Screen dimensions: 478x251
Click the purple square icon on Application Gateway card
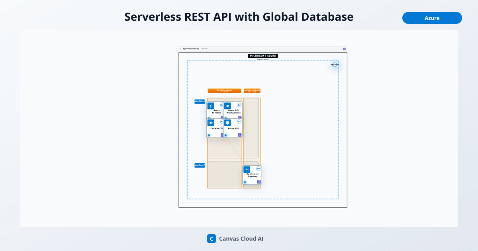coord(259,182)
